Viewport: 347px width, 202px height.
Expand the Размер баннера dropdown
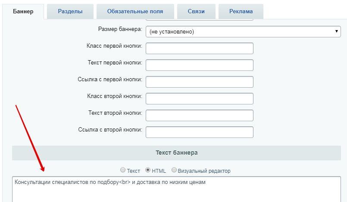[243, 31]
